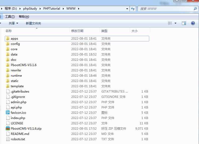199x144 pixels.
Task: Open the 工具(T) menu
Action: click(10, 17)
